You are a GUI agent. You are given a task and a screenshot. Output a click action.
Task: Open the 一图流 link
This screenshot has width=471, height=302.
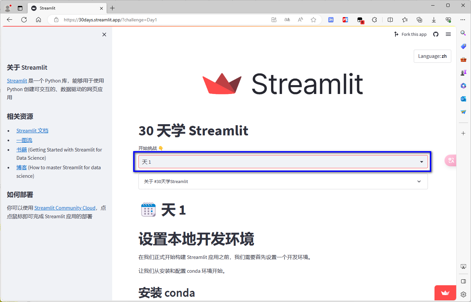[24, 140]
